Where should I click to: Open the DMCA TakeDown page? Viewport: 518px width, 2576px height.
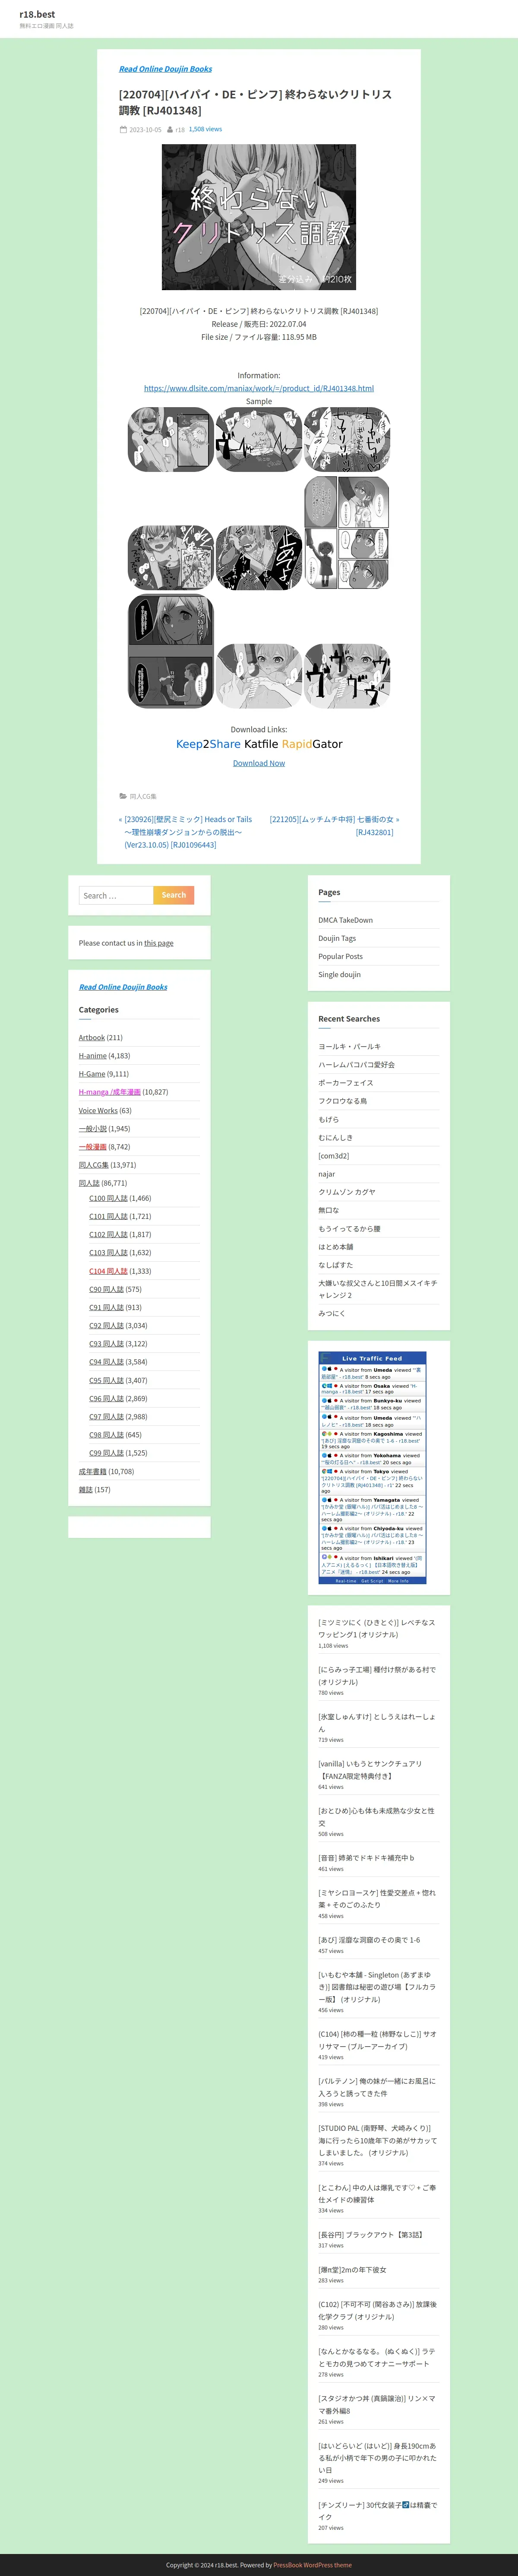coord(345,920)
